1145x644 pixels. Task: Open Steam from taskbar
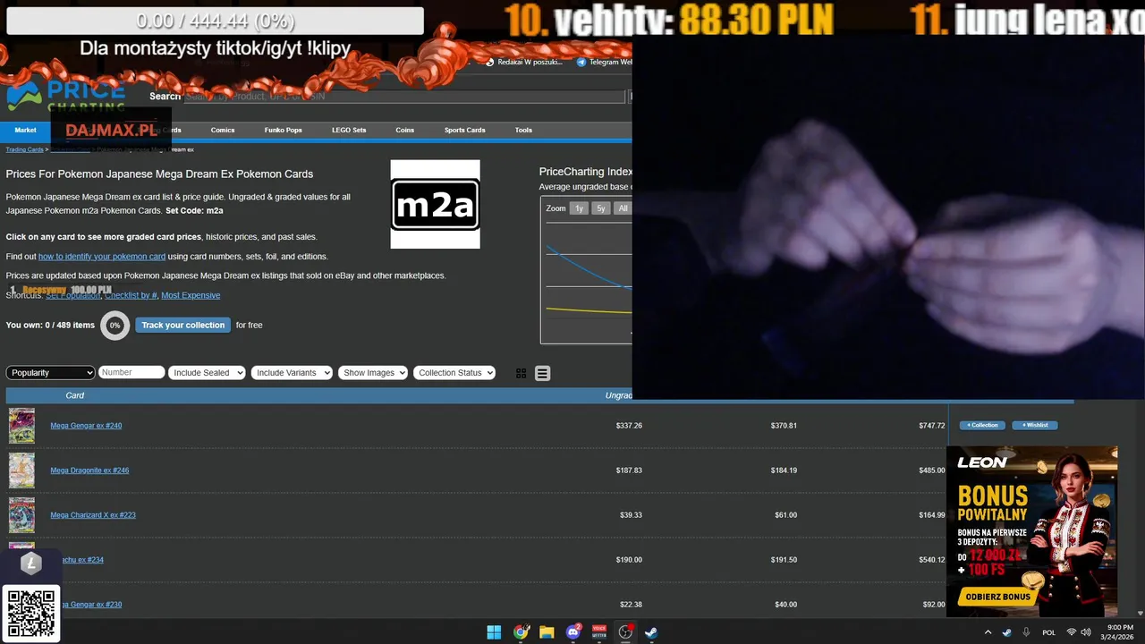(x=652, y=632)
